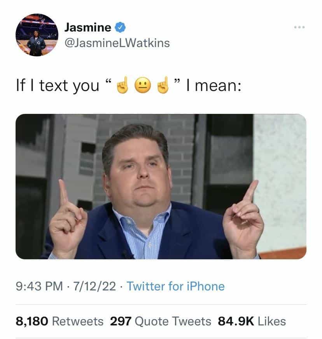Open the Twitter for iPhone link
This screenshot has width=322, height=339.
click(x=176, y=287)
